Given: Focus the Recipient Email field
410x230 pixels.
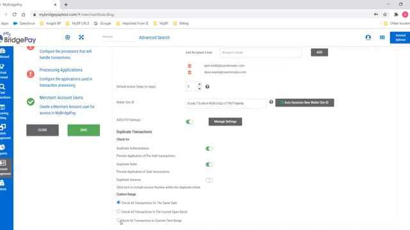Looking at the screenshot, I should click(261, 52).
